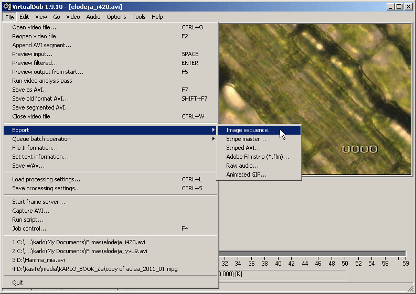Image resolution: width=416 pixels, height=294 pixels.
Task: Choose Preview output from start...
Action: pos(111,72)
